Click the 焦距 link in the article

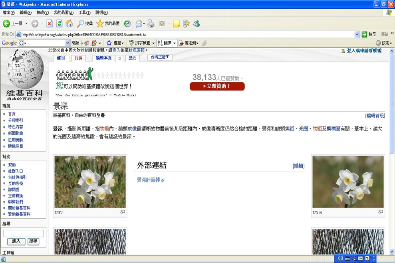click(290, 129)
